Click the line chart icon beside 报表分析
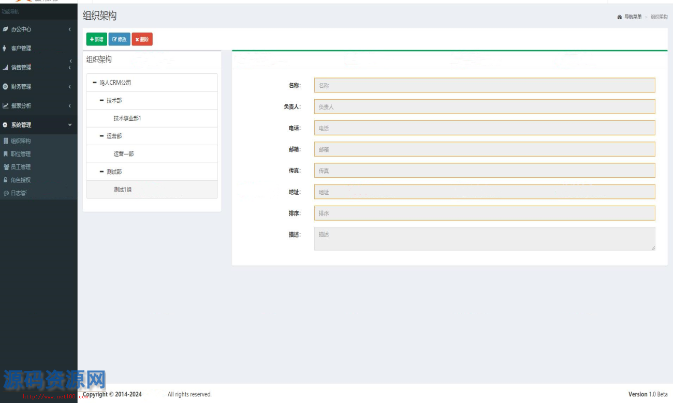 [x=5, y=106]
